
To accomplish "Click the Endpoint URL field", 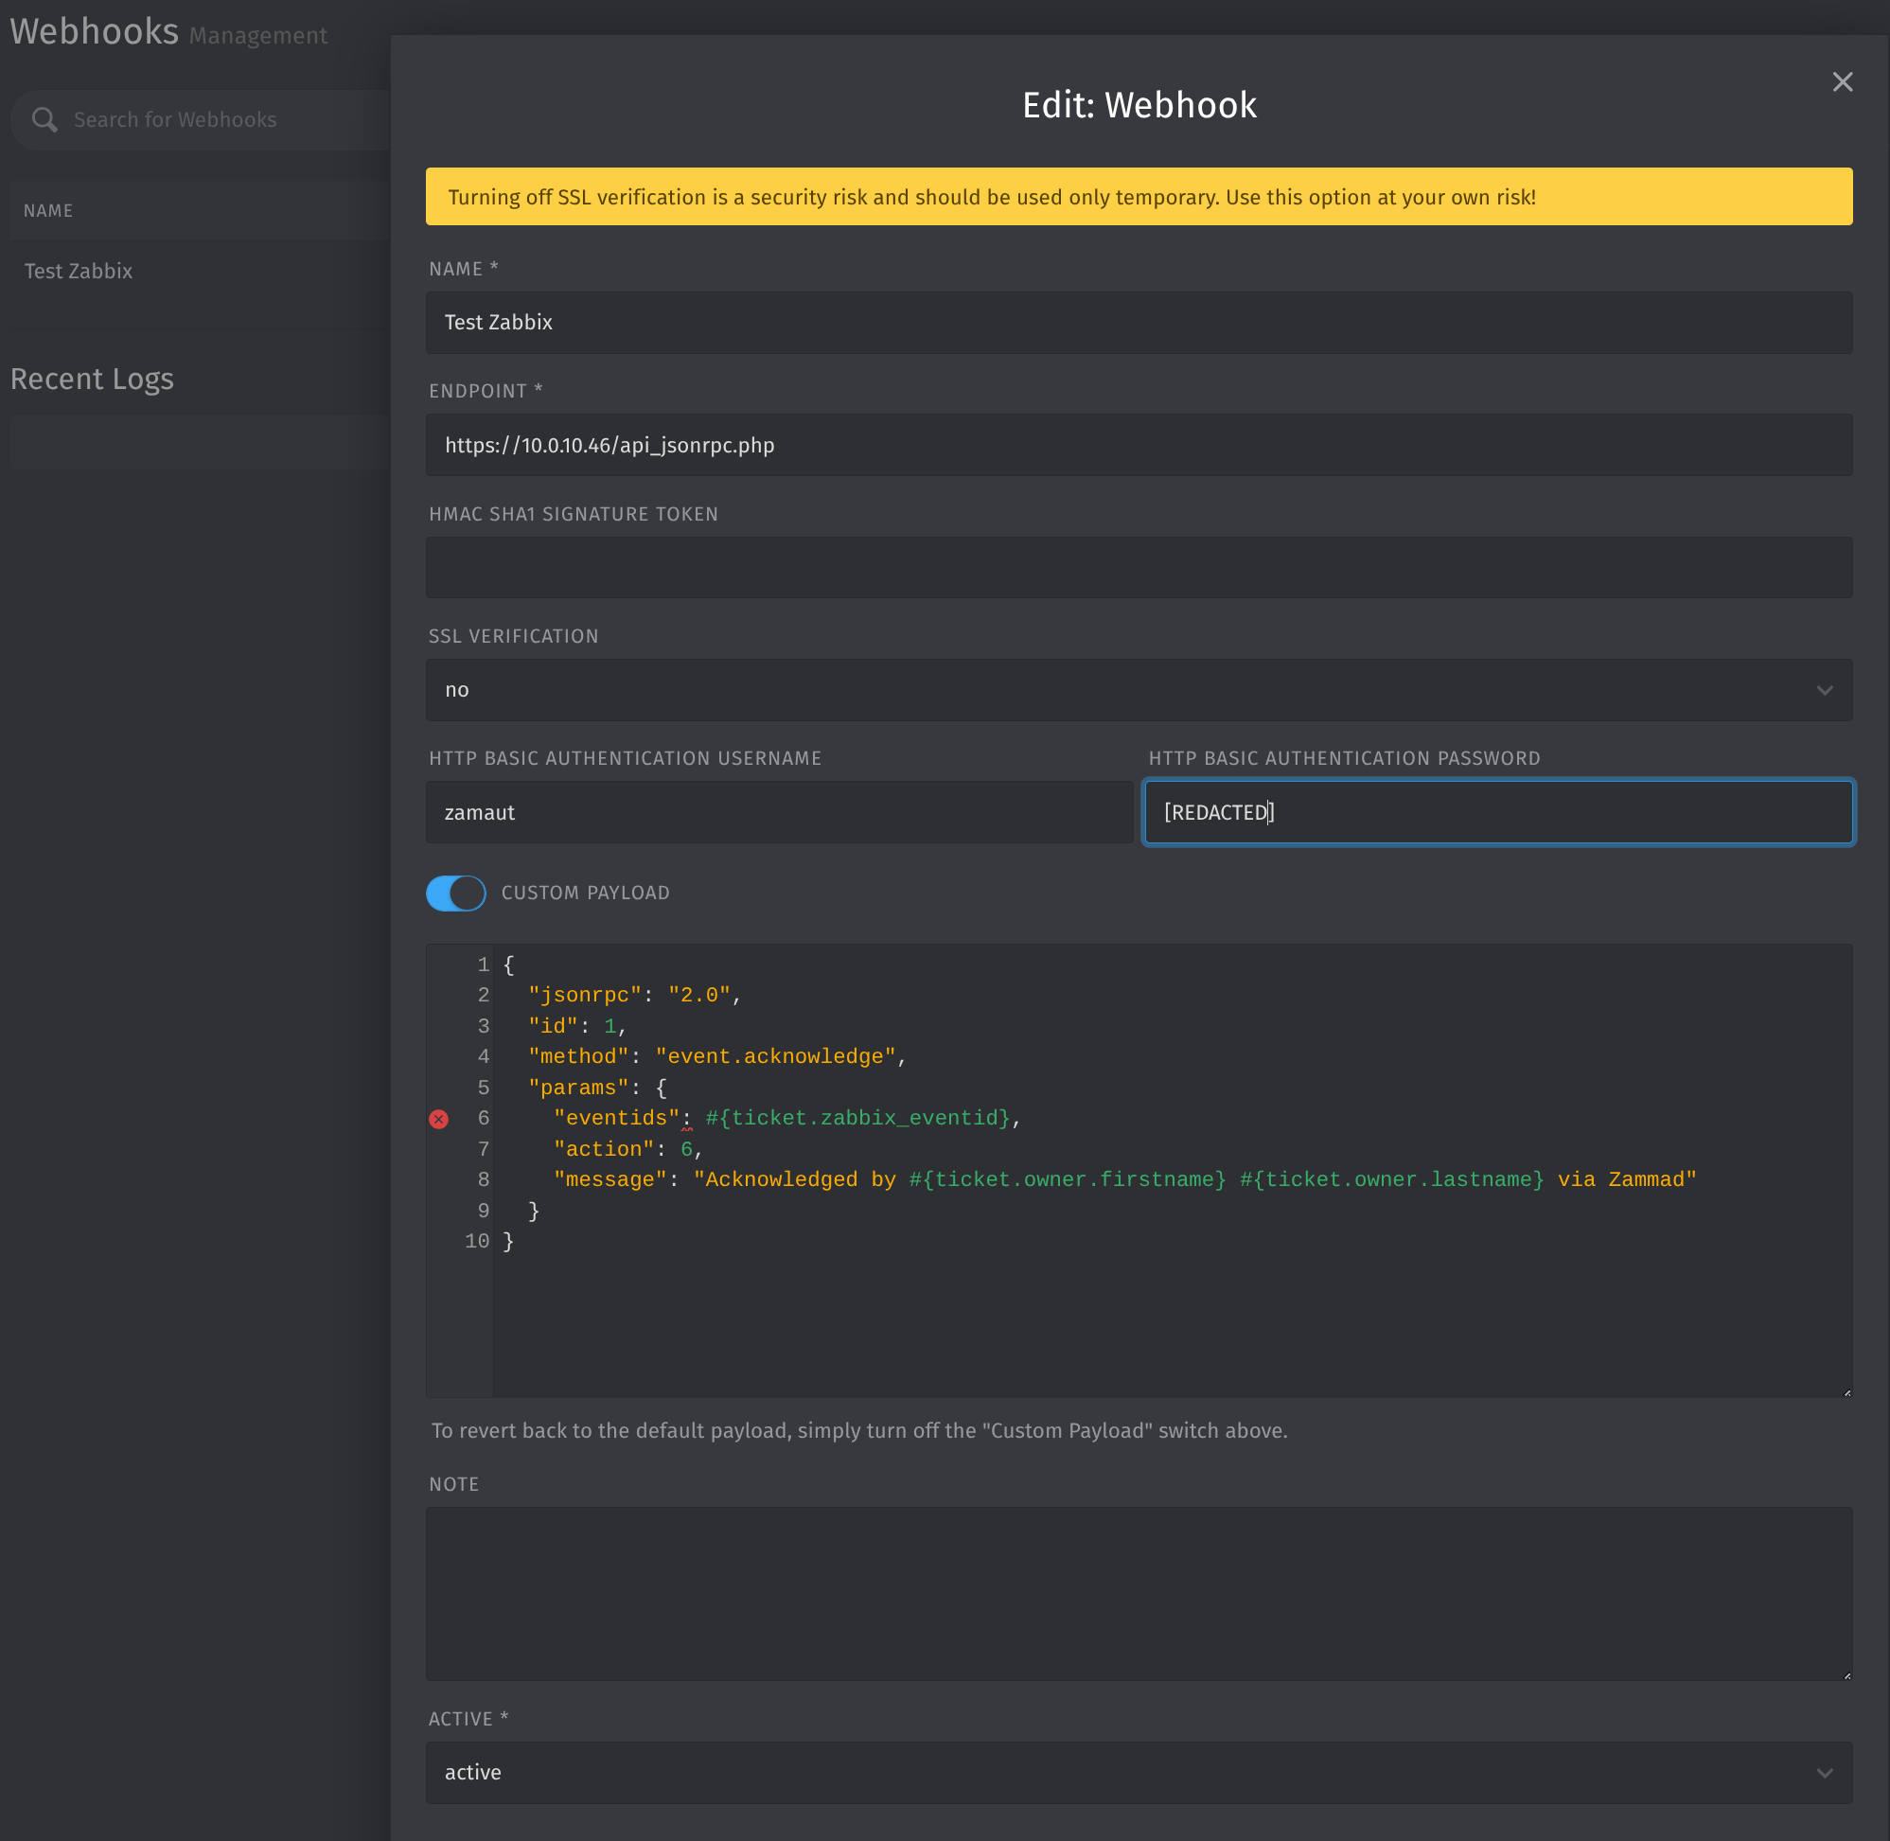I will [x=1138, y=445].
